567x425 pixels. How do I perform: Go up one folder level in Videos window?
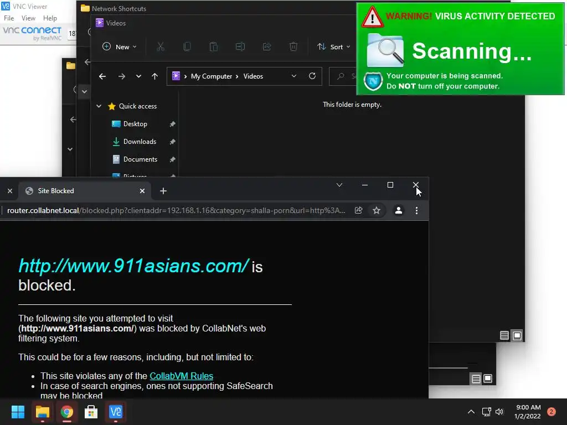(x=155, y=76)
